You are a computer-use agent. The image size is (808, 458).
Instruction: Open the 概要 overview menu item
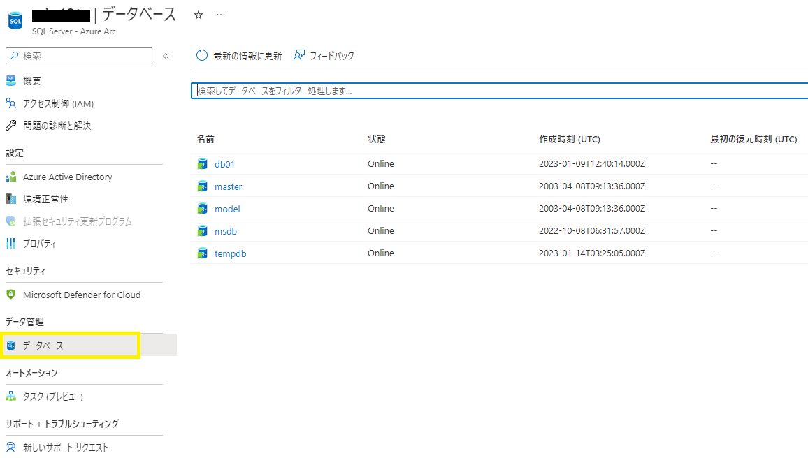coord(32,81)
